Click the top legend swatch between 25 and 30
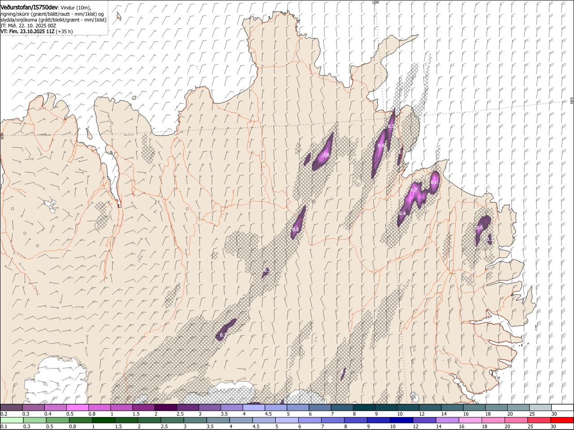This screenshot has width=574, height=430. pos(541,408)
